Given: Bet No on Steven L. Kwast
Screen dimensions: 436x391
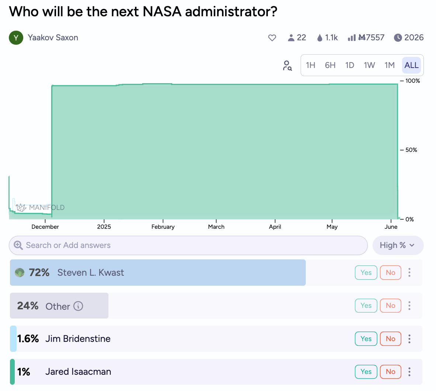Looking at the screenshot, I should click(x=390, y=272).
